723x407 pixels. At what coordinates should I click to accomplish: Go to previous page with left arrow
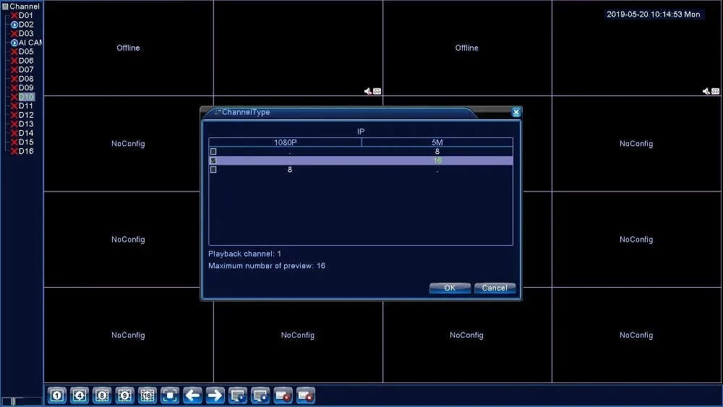[x=192, y=395]
